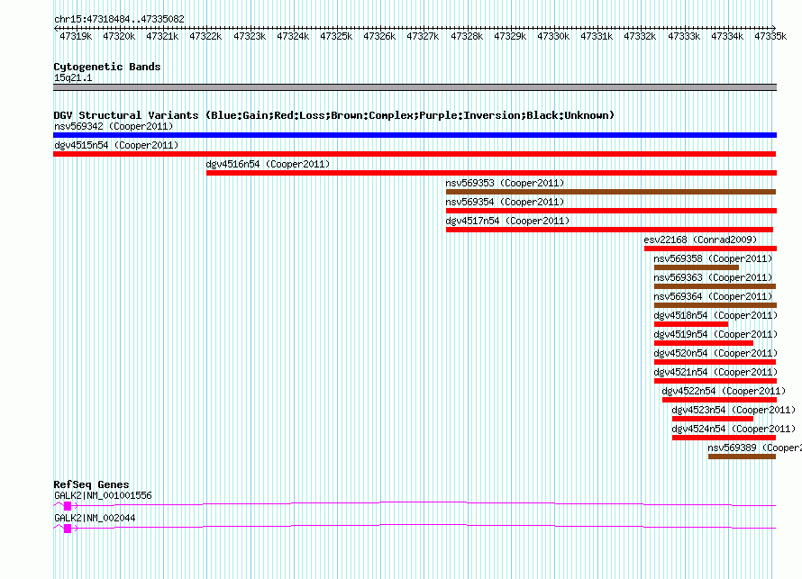The height and width of the screenshot is (579, 802).
Task: Click the magenta exon box of GALK2|NM_002044
Action: pos(68,529)
